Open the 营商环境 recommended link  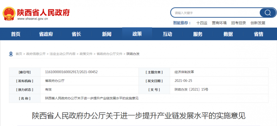pos(219,23)
